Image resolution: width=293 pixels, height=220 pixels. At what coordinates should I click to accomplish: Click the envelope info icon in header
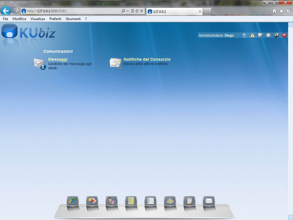(260, 36)
